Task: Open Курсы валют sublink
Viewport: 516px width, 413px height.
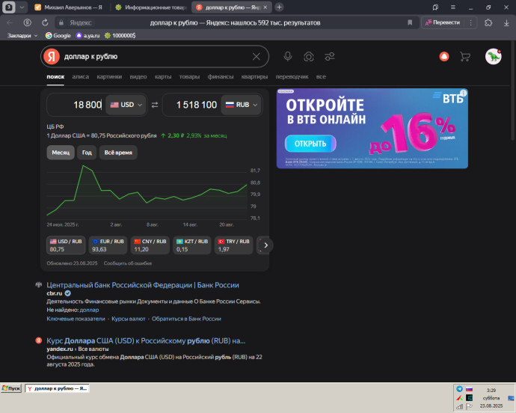Action: pos(129,319)
